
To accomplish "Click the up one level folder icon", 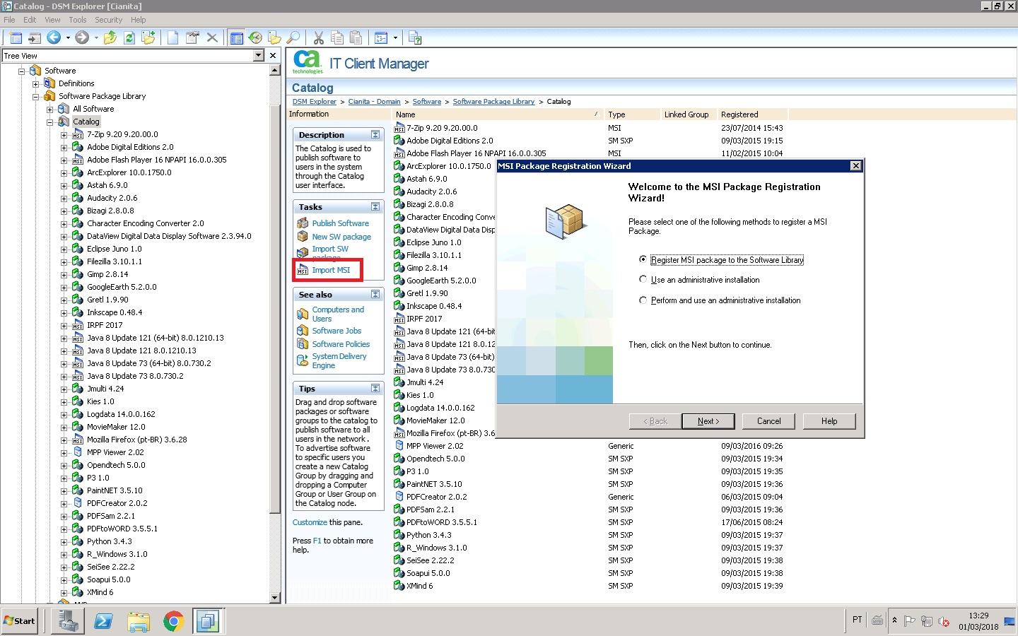I will tap(110, 37).
